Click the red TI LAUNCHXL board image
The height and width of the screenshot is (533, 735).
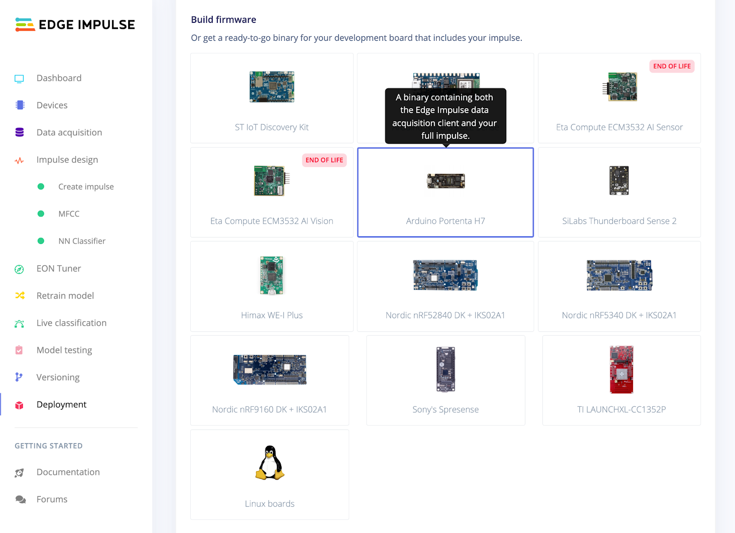coord(622,370)
